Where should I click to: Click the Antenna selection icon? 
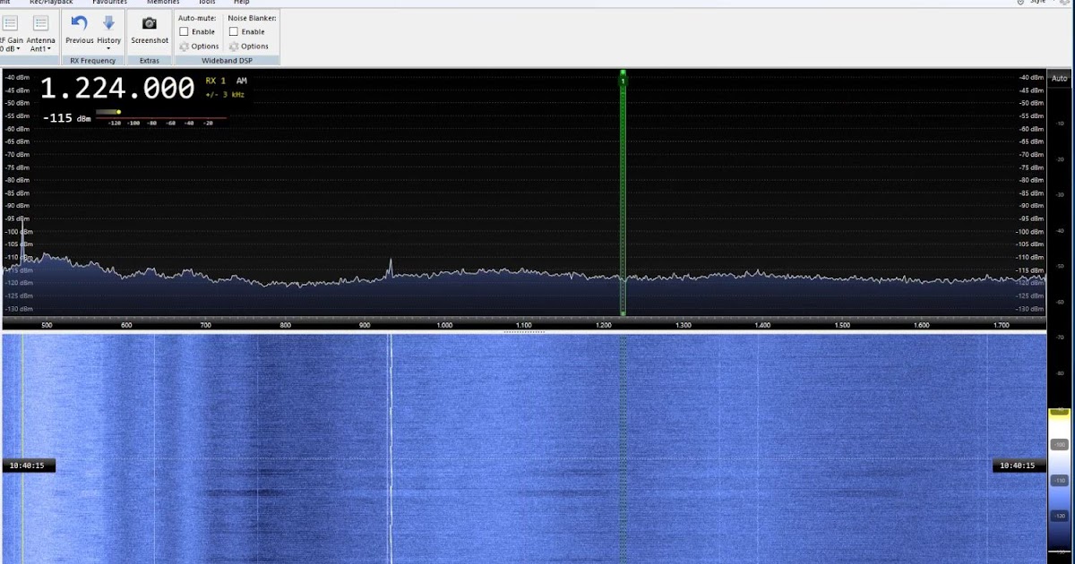coord(41,22)
